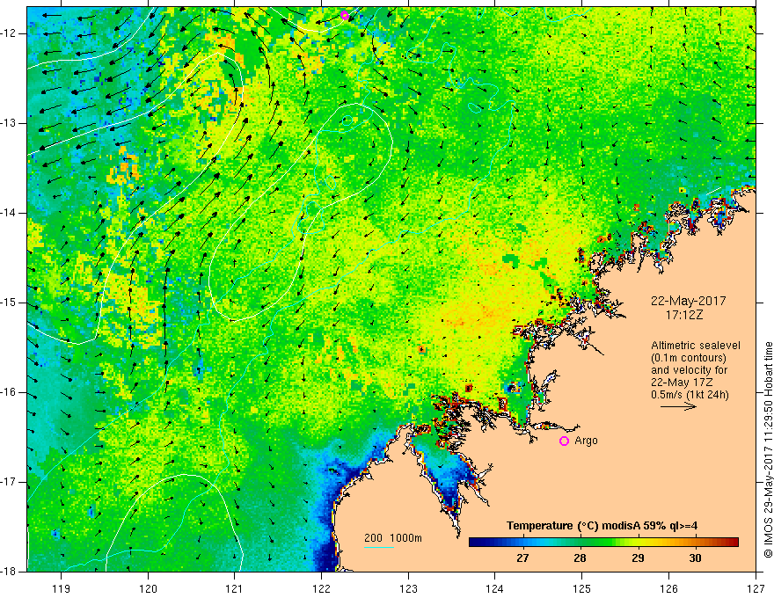
Task: Click longitude label 125 on axis
Action: coord(582,588)
